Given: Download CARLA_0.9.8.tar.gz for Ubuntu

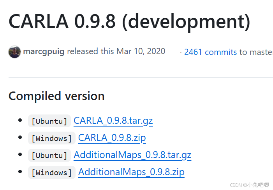Looking at the screenshot, I should 113,121.
